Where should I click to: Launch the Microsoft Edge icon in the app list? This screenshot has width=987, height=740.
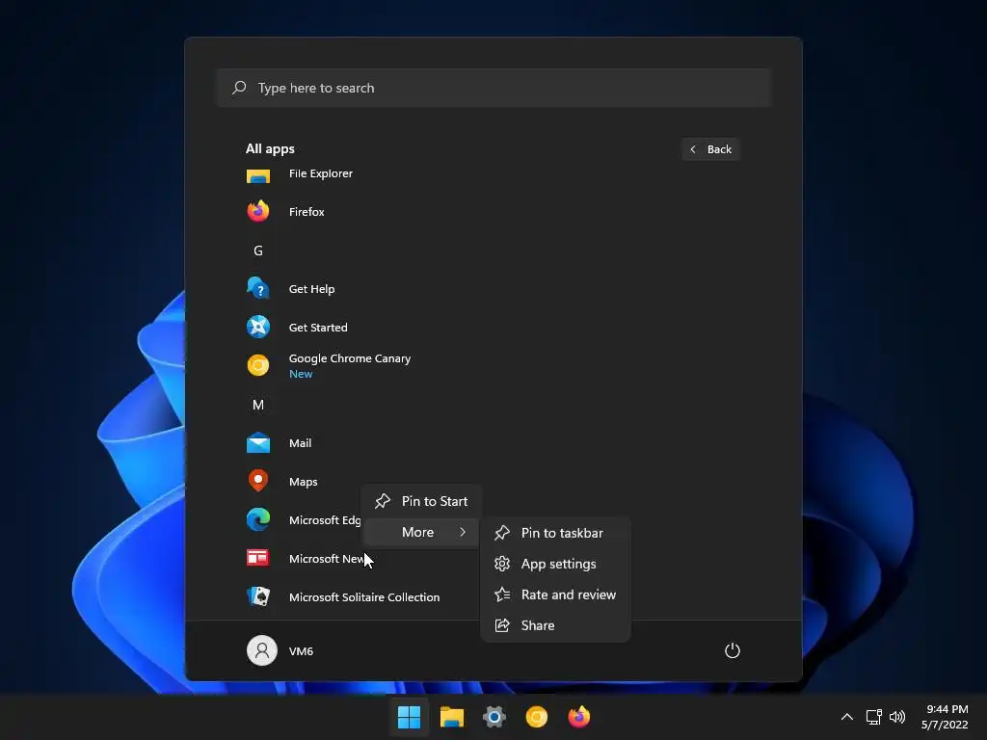pyautogui.click(x=258, y=519)
